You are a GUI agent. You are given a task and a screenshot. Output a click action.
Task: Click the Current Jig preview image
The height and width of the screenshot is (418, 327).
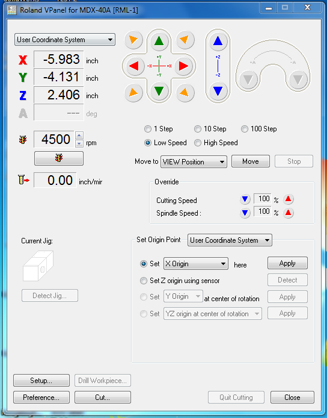pos(38,266)
